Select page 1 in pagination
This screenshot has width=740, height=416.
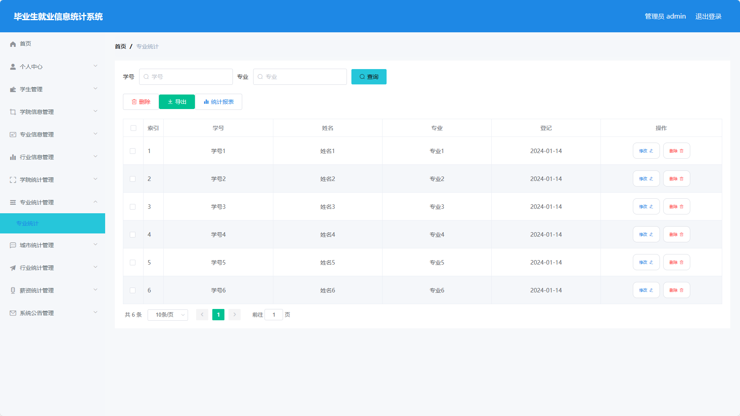pos(218,315)
